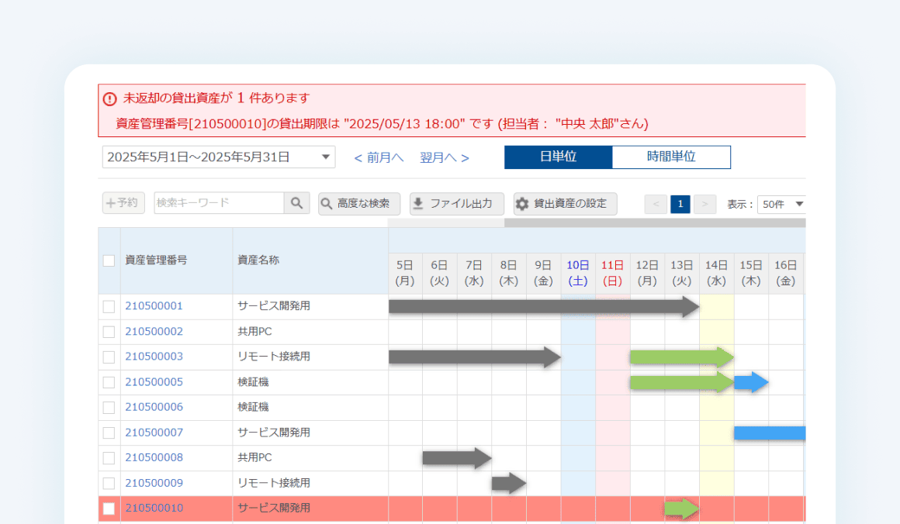This screenshot has width=900, height=524.
Task: Click the 5日(月) date header
Action: coord(405,274)
